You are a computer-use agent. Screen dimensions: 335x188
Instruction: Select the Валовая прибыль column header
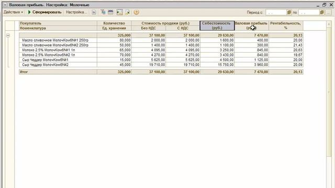pyautogui.click(x=251, y=26)
